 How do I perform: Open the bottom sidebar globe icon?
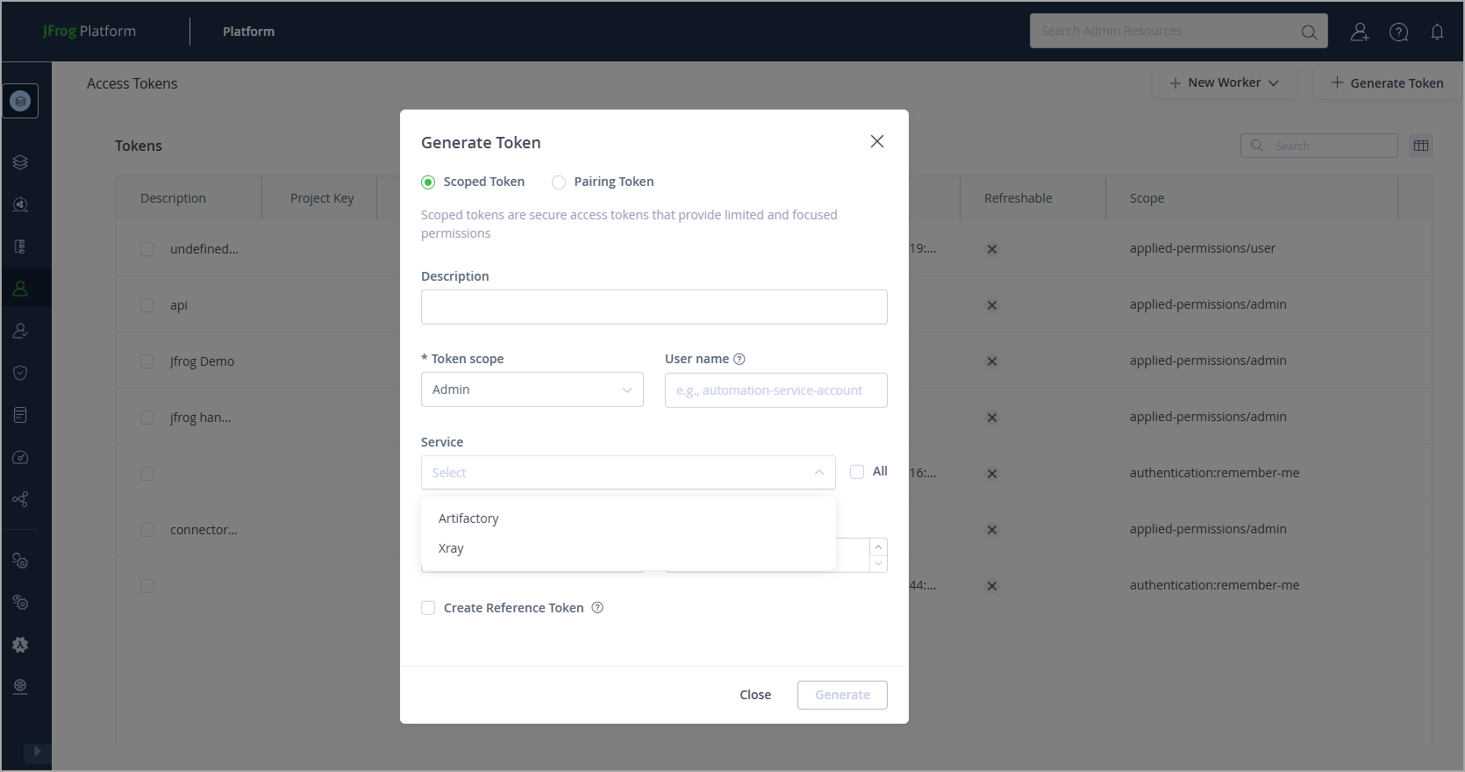coord(20,686)
